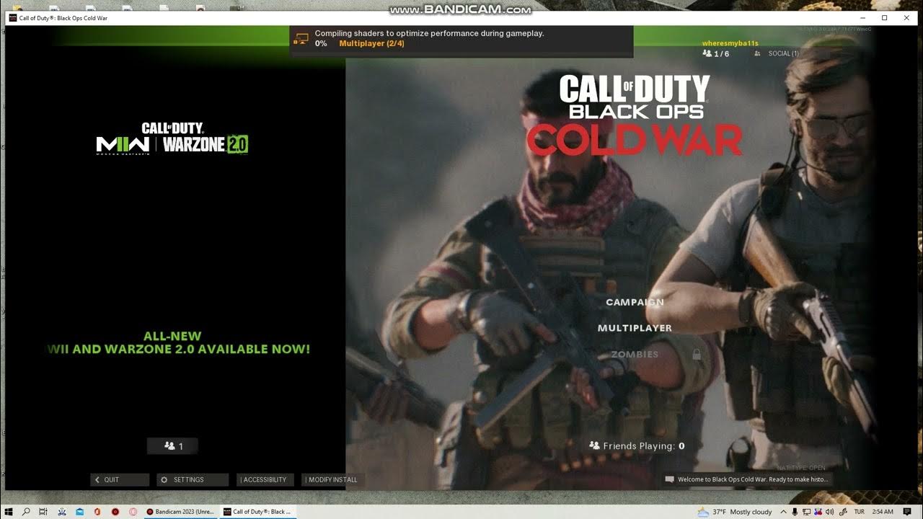Click the ALL-NEW Warzone 2.0 available text

(x=179, y=342)
